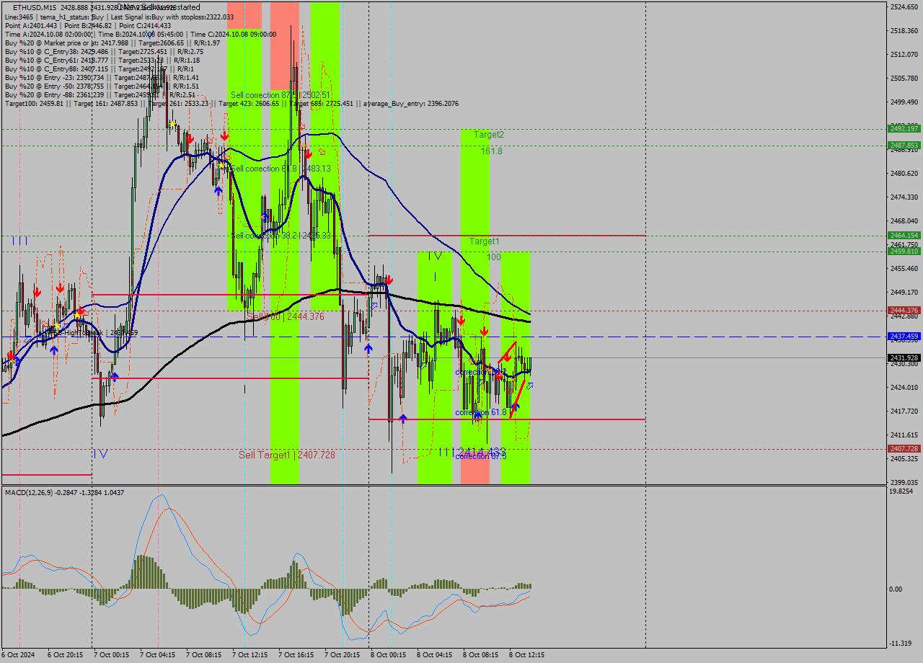
Task: Click the green 2492.197 price tag
Action: tap(904, 129)
